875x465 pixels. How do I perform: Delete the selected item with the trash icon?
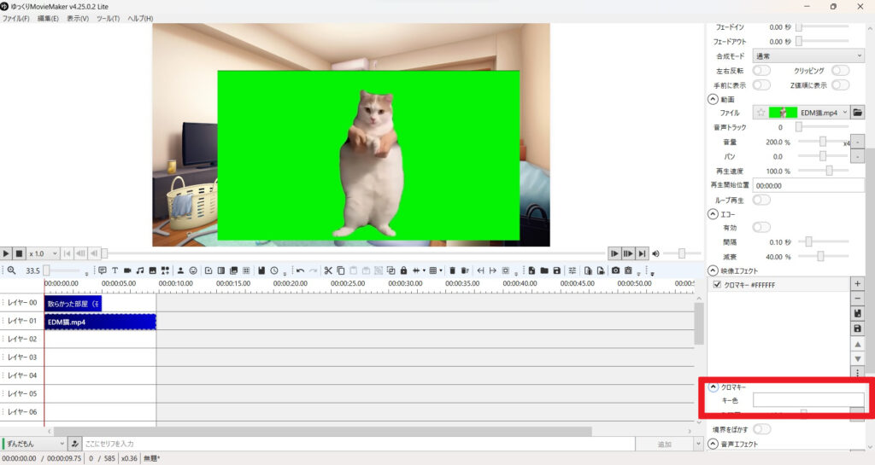click(x=452, y=270)
